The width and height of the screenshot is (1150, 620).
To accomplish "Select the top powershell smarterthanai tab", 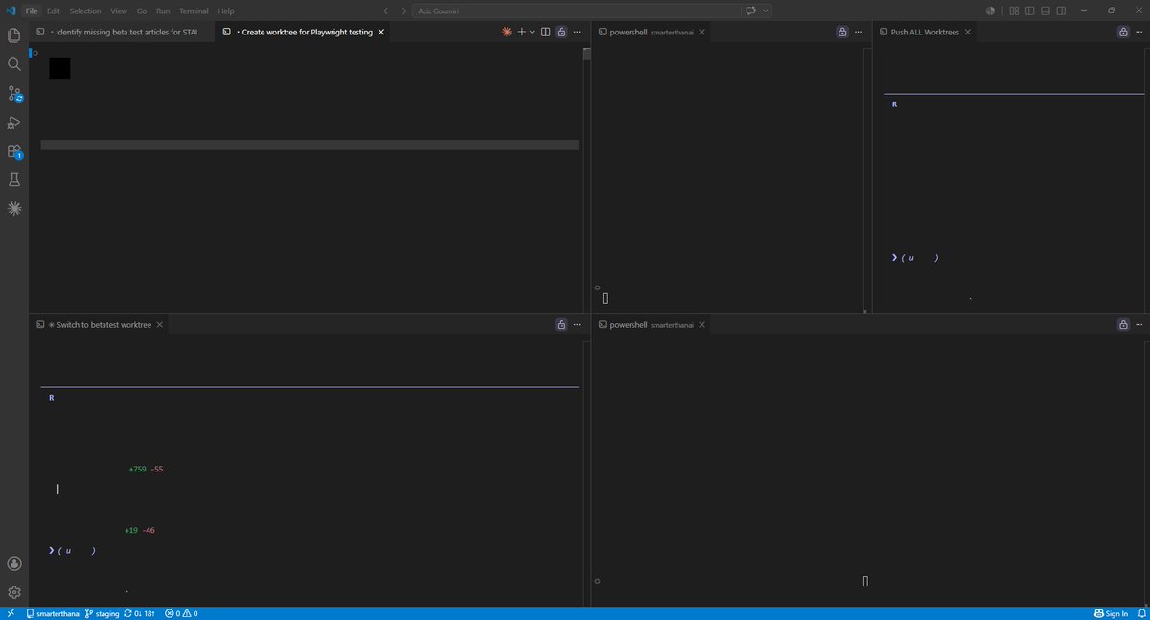I will pos(652,32).
